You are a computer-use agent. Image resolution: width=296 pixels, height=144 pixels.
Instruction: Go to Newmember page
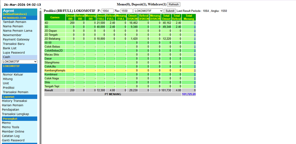point(12,35)
